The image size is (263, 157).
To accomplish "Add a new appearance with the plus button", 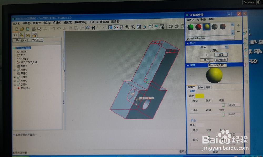I will (238, 25).
